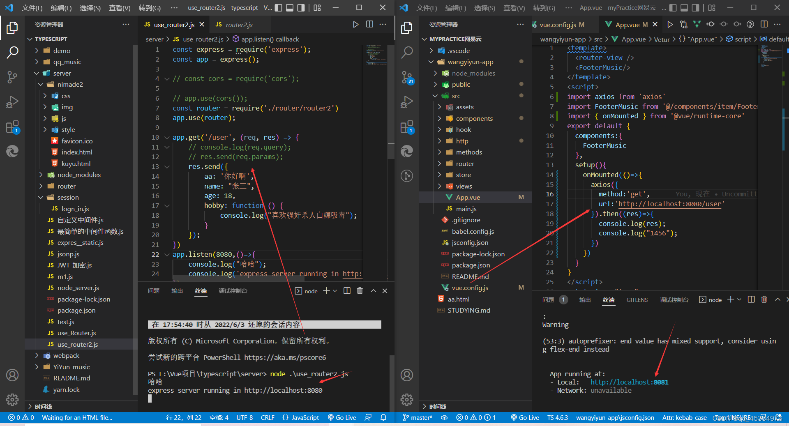Click TS 4.6.3 version in the status bar

coord(558,417)
